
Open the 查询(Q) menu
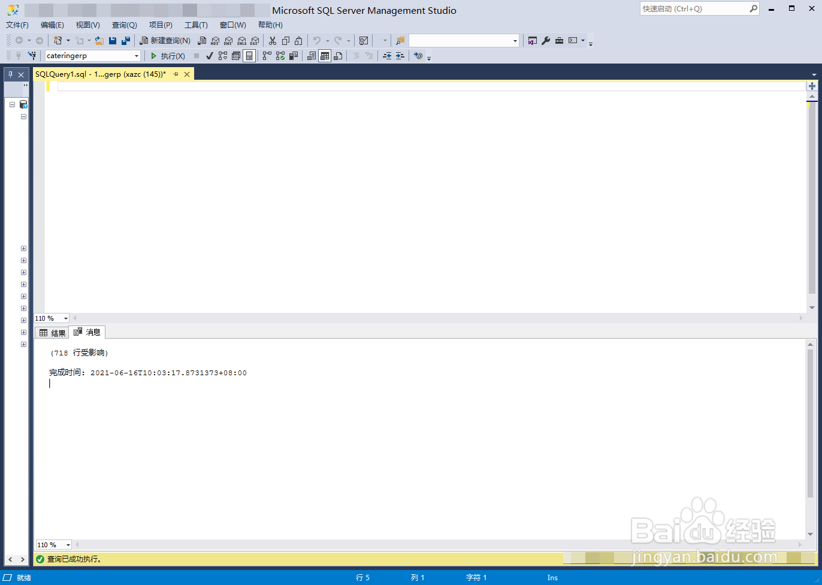coord(124,25)
